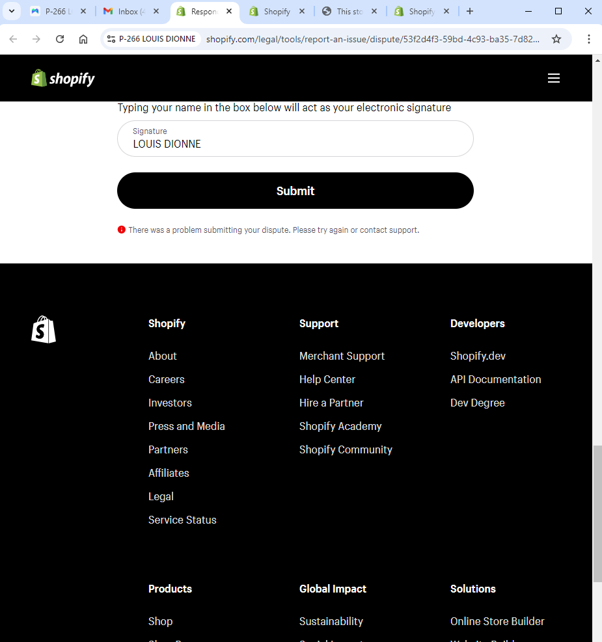The image size is (602, 642).
Task: Open the site information icon in address bar
Action: click(111, 39)
